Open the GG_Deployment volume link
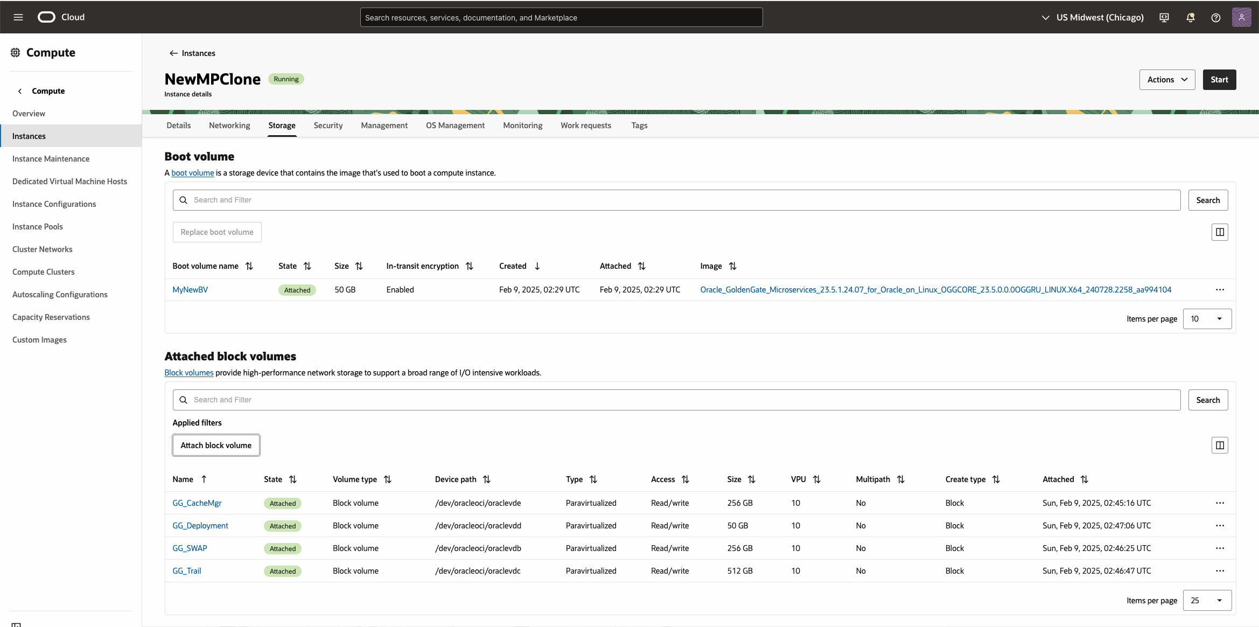 pyautogui.click(x=200, y=526)
